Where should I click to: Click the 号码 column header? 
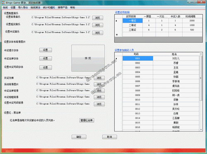[138, 54]
